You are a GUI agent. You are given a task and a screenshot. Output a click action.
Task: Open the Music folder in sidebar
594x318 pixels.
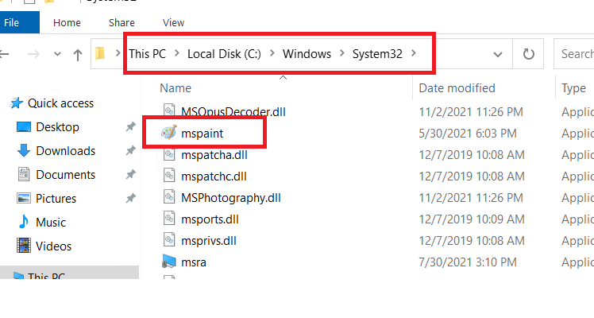(x=51, y=223)
